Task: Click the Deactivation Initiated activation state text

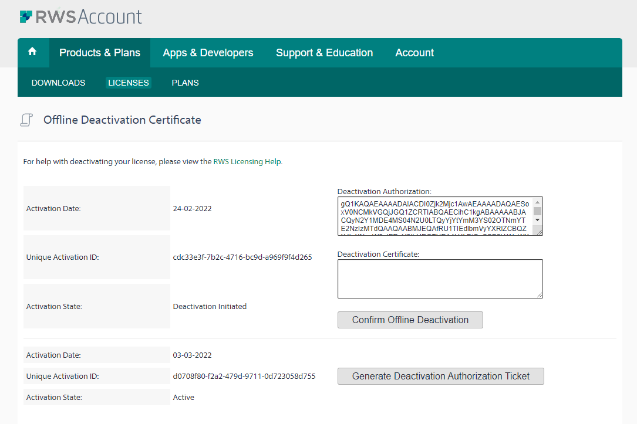Action: pyautogui.click(x=210, y=306)
